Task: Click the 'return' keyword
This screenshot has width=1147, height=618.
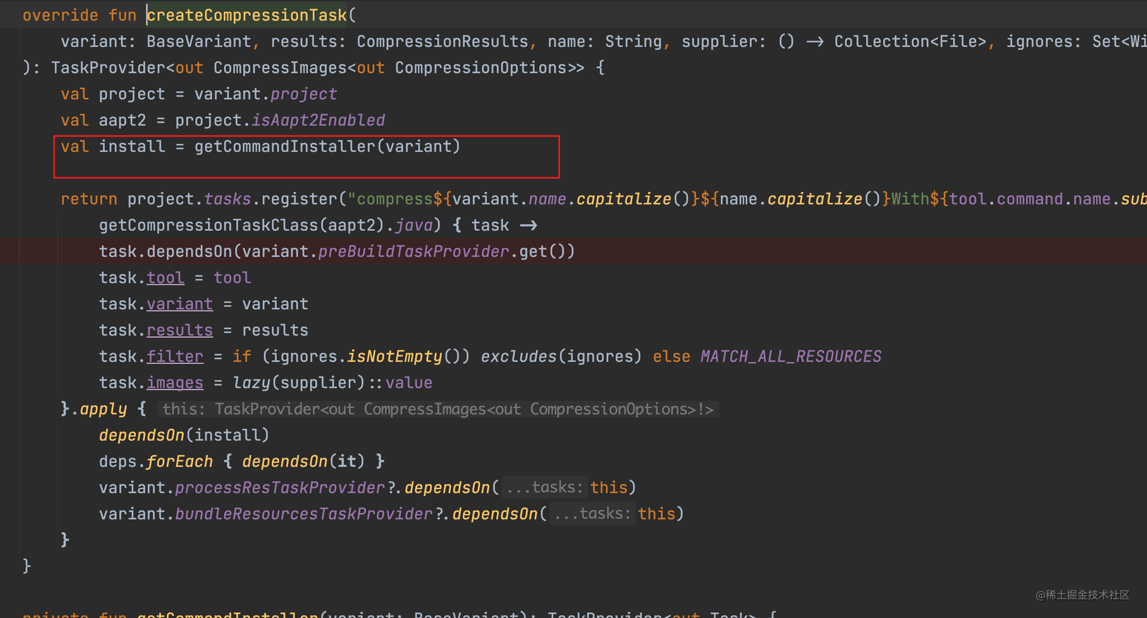Action: coord(89,199)
